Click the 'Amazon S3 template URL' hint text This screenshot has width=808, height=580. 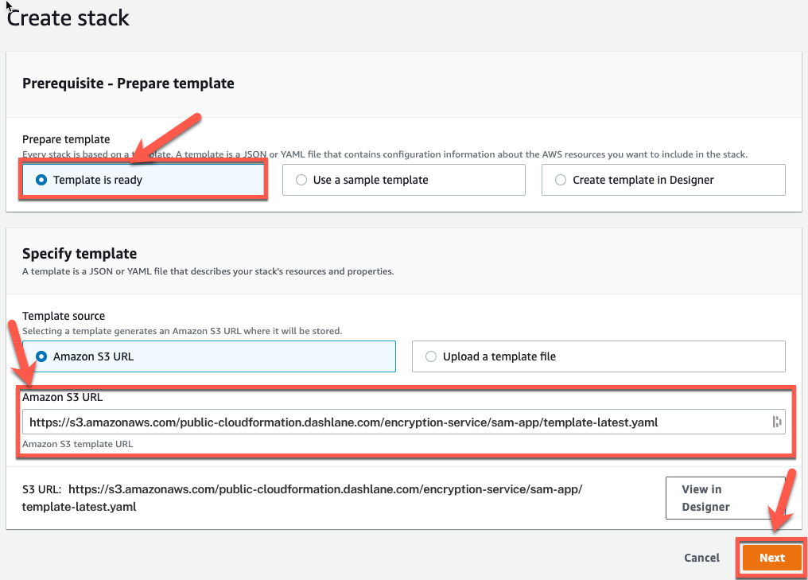(77, 444)
